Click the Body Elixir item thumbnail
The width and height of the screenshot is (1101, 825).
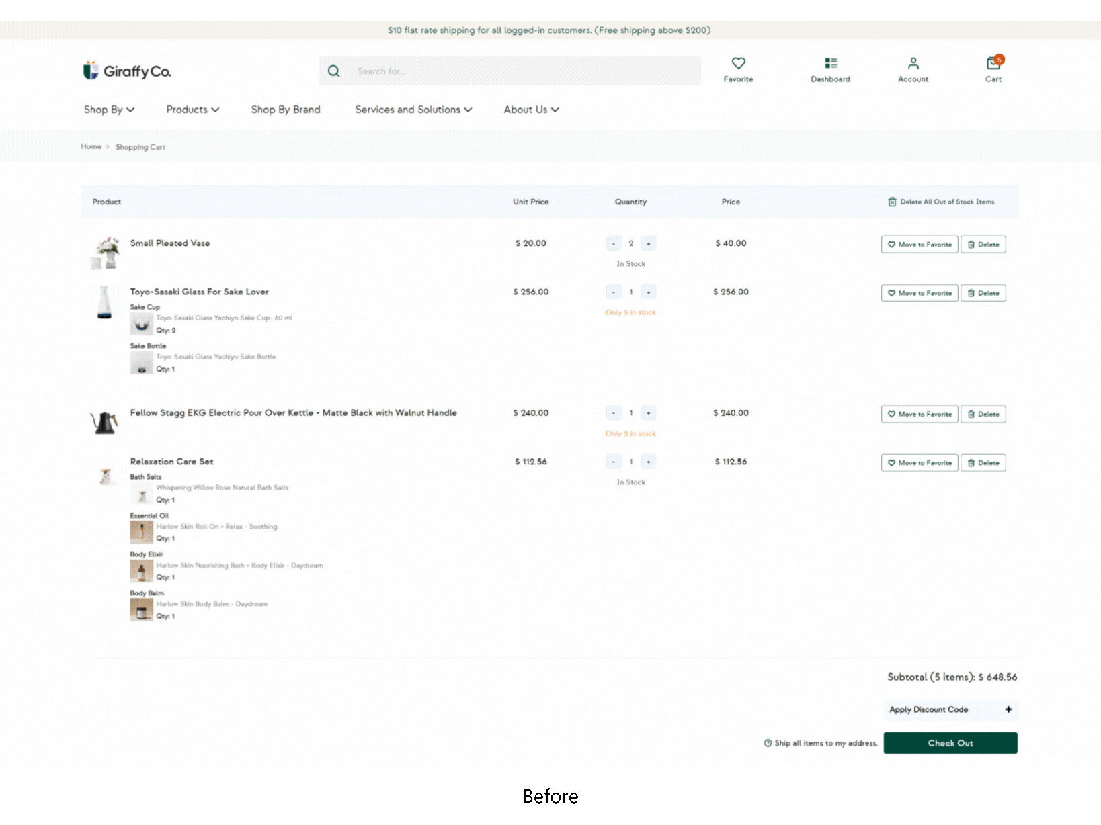click(141, 571)
